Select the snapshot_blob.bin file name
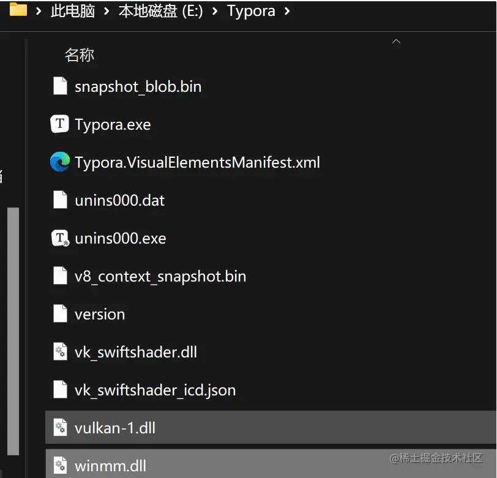497x478 pixels. (138, 86)
